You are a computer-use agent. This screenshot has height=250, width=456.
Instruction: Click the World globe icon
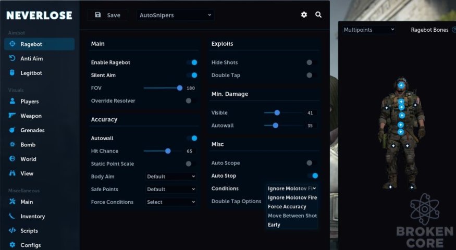[12, 159]
